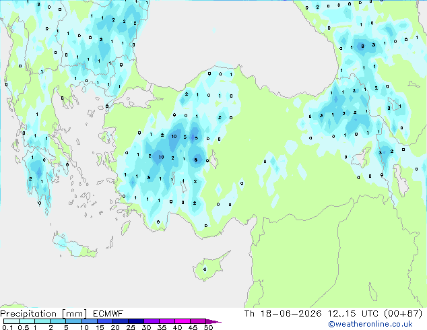Click the legend value '0.5'
This screenshot has height=330, width=427.
[24, 327]
